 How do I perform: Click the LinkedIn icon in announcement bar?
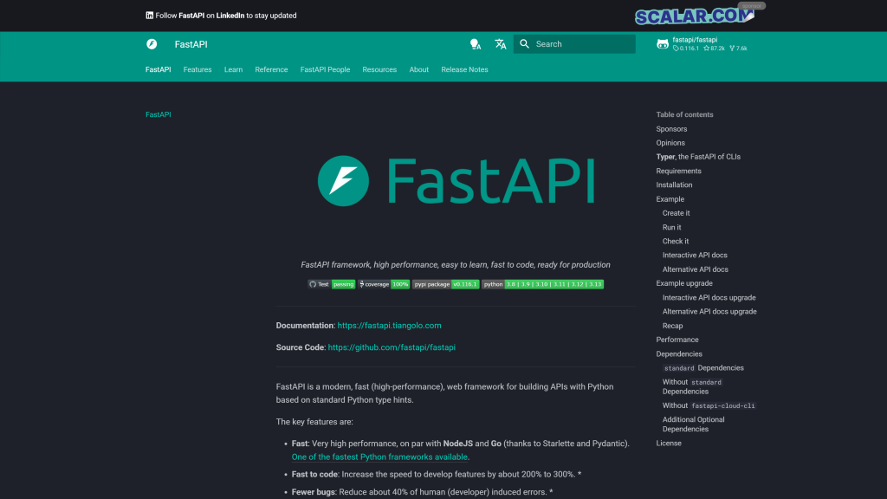tap(150, 16)
